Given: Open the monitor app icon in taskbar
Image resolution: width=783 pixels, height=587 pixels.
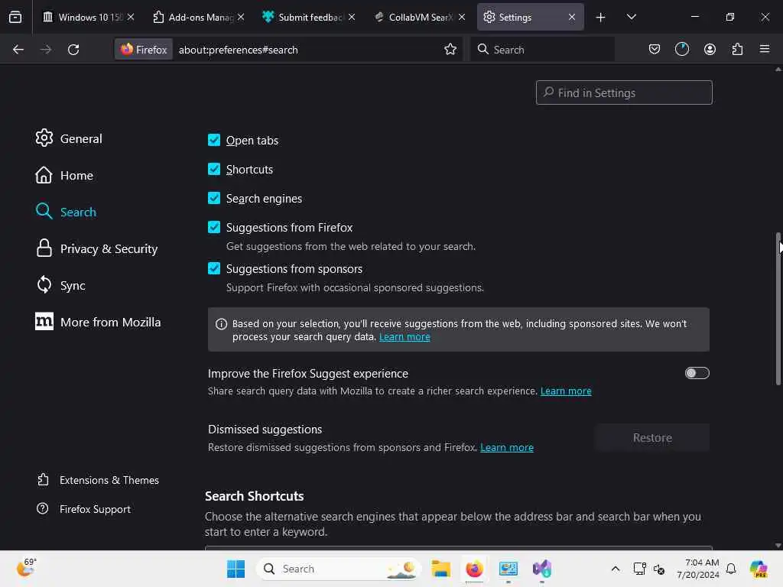Looking at the screenshot, I should (x=508, y=569).
